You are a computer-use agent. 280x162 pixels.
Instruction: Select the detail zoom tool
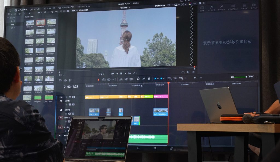(x=175, y=78)
